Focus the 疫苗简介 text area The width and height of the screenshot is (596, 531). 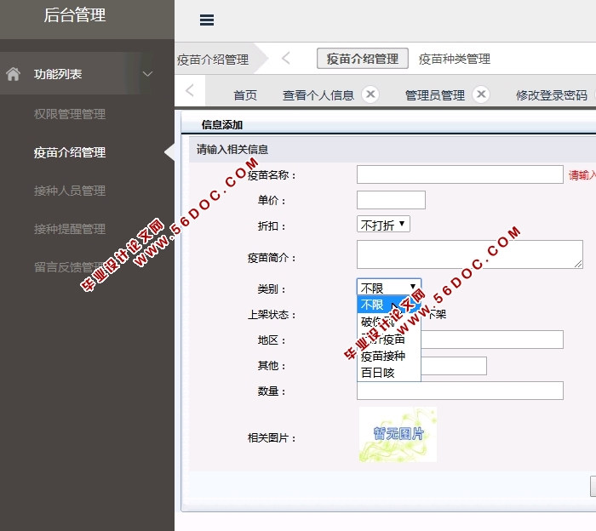coord(469,254)
